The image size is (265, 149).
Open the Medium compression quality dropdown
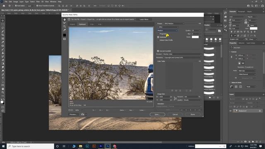(167, 31)
